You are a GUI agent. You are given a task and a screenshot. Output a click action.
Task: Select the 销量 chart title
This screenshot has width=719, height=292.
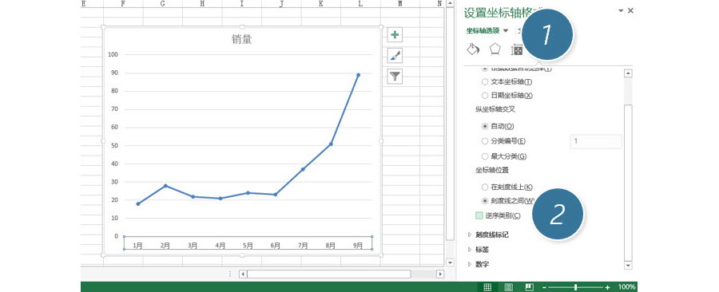coord(241,40)
